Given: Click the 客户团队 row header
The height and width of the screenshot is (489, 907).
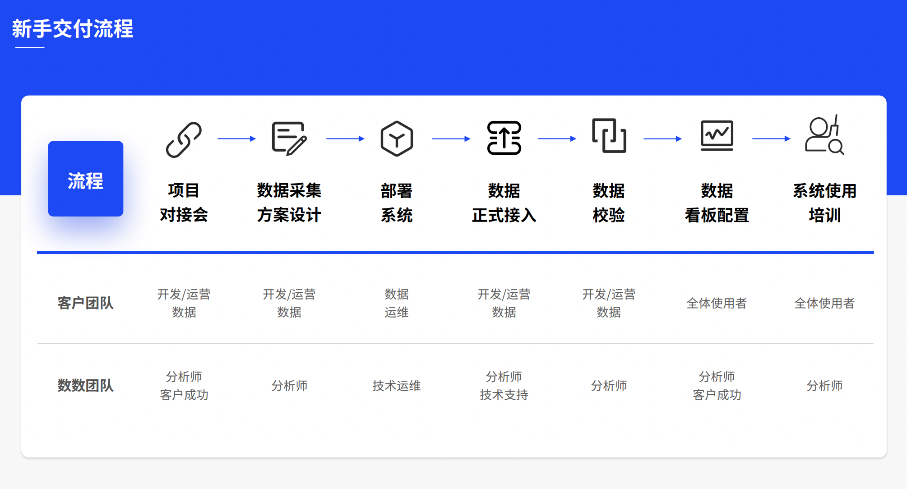Looking at the screenshot, I should click(x=86, y=303).
